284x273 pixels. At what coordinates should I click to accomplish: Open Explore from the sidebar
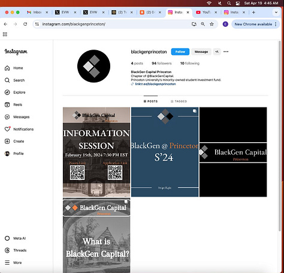click(x=15, y=93)
